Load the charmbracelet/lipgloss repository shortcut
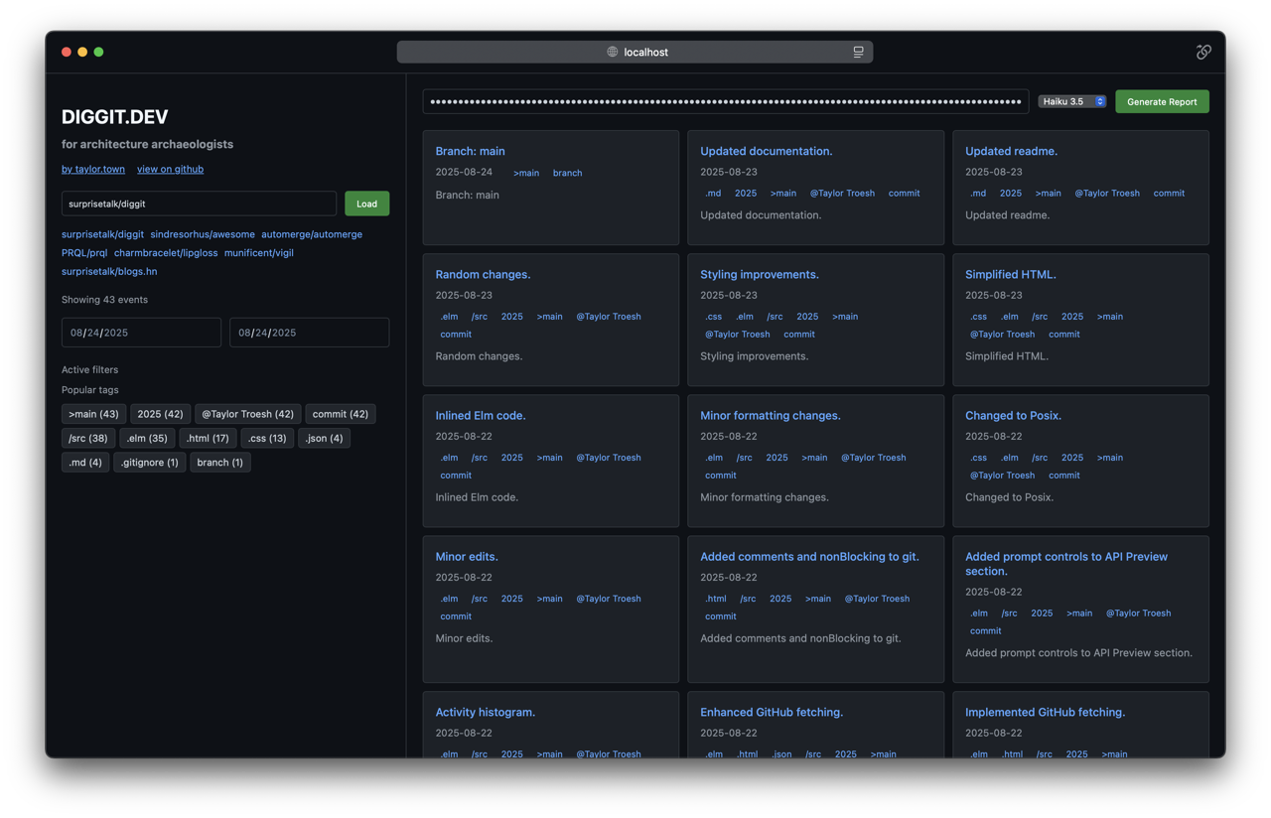This screenshot has width=1271, height=818. click(x=166, y=252)
